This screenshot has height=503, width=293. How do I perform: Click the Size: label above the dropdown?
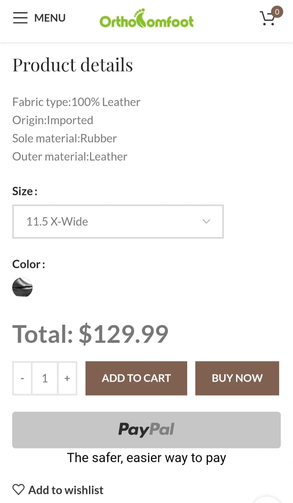point(24,191)
